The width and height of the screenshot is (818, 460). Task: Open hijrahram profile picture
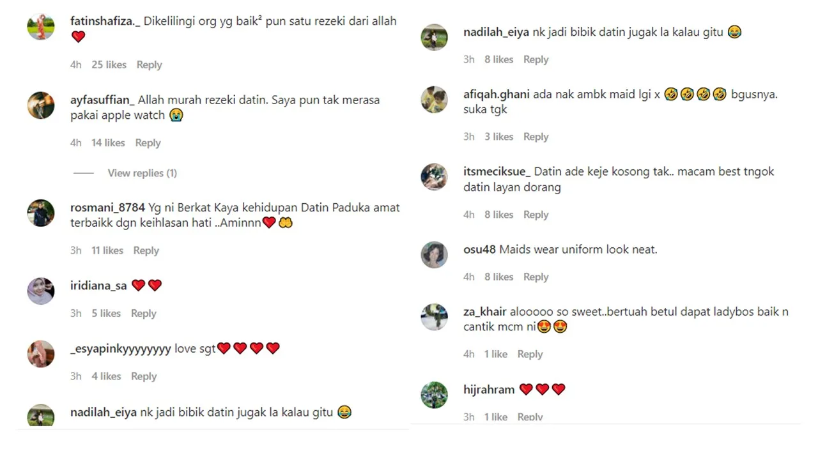(x=434, y=395)
